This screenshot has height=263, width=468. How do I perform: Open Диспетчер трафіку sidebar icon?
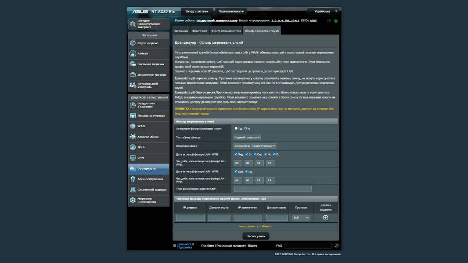point(133,75)
